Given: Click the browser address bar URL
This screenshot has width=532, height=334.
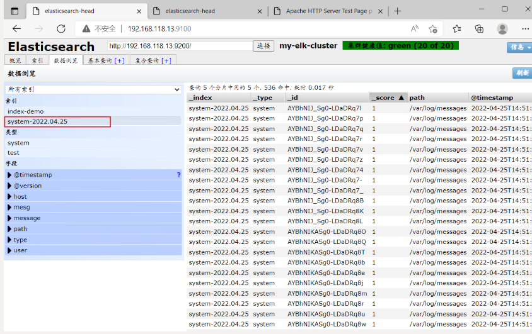Looking at the screenshot, I should pyautogui.click(x=159, y=29).
